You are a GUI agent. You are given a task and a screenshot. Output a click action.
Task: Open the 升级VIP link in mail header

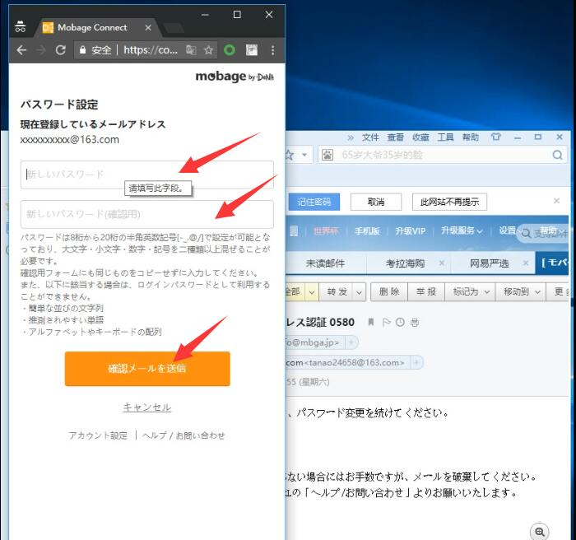411,231
